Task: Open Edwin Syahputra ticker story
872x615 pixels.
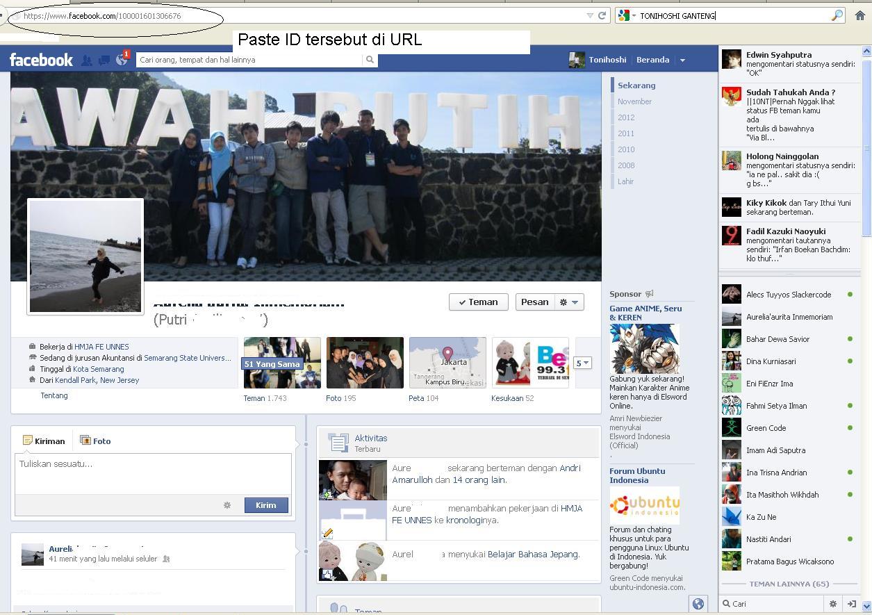Action: (x=789, y=63)
